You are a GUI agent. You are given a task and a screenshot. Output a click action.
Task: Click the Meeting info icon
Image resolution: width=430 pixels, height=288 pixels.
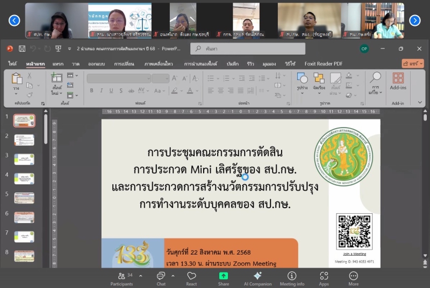coord(292,277)
